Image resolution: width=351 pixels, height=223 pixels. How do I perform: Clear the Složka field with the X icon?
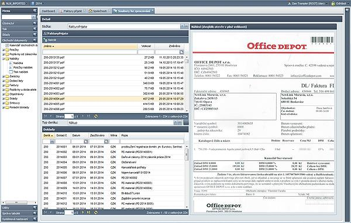[x=182, y=26]
